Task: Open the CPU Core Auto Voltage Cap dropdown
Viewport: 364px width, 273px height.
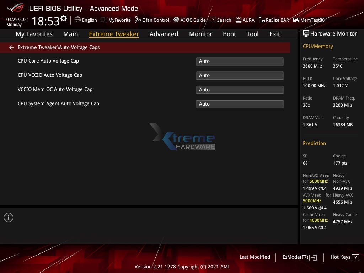Action: pos(240,61)
